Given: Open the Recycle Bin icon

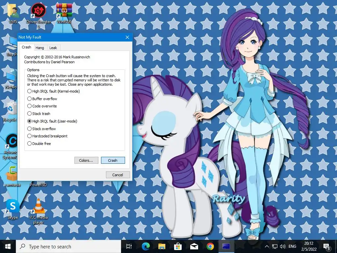Looking at the screenshot, I should pos(10,111).
